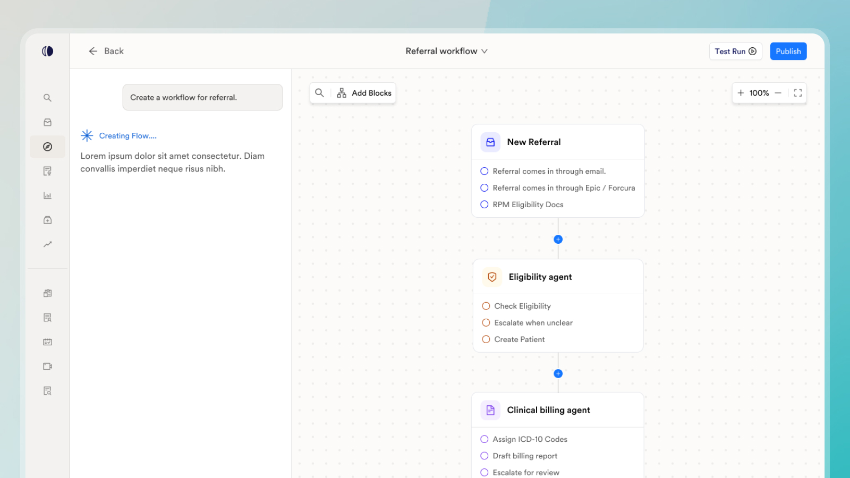Open the certificate document icon in sidebar
This screenshot has width=850, height=478.
[x=47, y=318]
